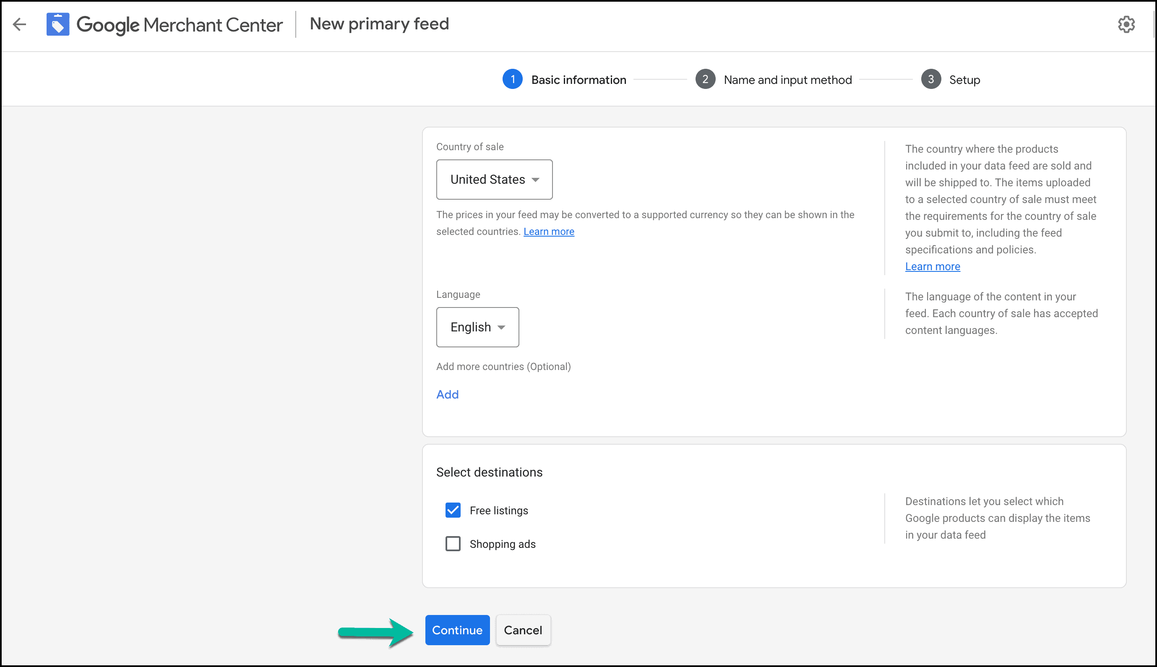Enable the Shopping ads checkbox
Viewport: 1157px width, 667px height.
[x=453, y=544]
